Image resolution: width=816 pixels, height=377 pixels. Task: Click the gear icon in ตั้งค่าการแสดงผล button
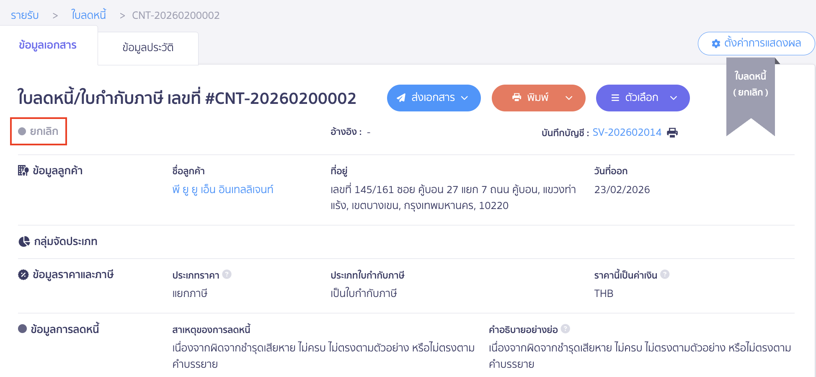click(x=715, y=43)
